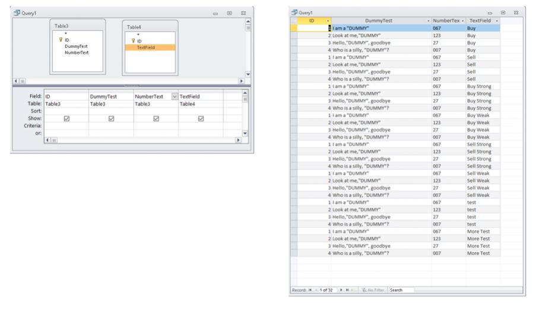542x309 pixels.
Task: Click Buy Strong cell in the 007 row
Action: 483,108
